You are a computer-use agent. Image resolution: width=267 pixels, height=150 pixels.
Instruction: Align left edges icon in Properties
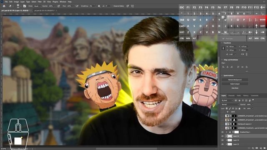click(x=223, y=67)
